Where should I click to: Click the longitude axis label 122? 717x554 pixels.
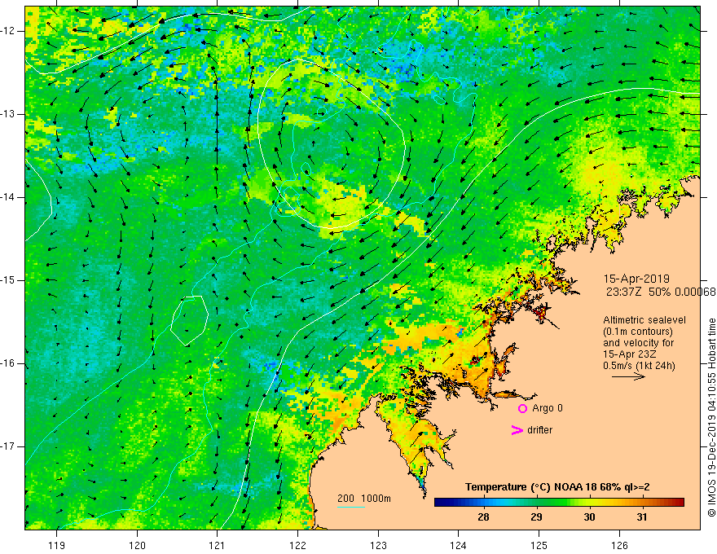click(297, 545)
